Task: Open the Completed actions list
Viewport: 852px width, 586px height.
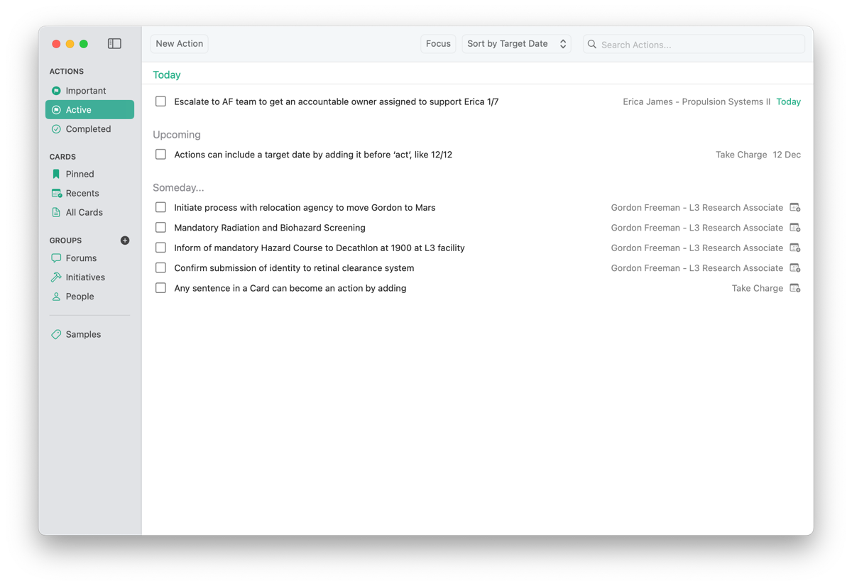Action: 89,129
